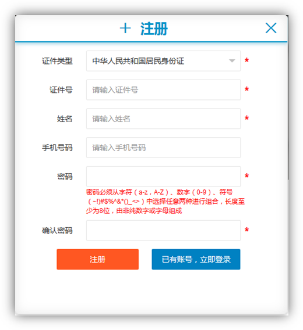Image resolution: width=303 pixels, height=330 pixels.
Task: Click the 确认密码 field label
Action: [57, 231]
